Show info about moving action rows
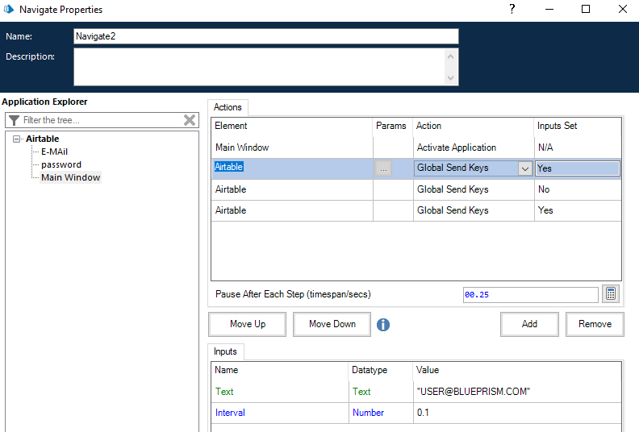The width and height of the screenshot is (639, 432). point(382,325)
